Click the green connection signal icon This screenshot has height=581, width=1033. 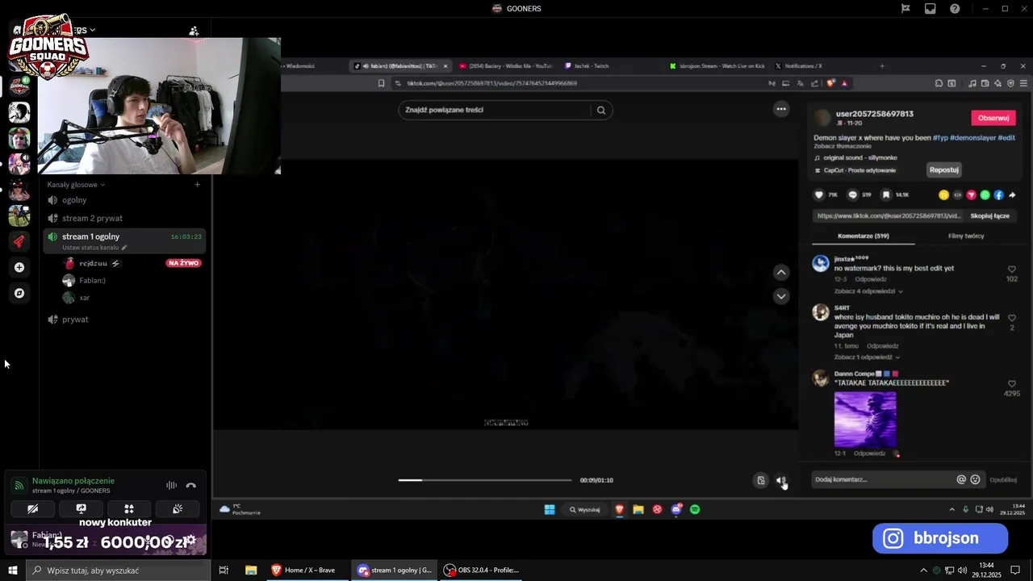pyautogui.click(x=19, y=485)
